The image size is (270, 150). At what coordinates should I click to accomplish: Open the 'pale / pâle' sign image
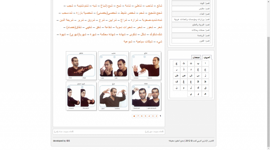[113, 66]
